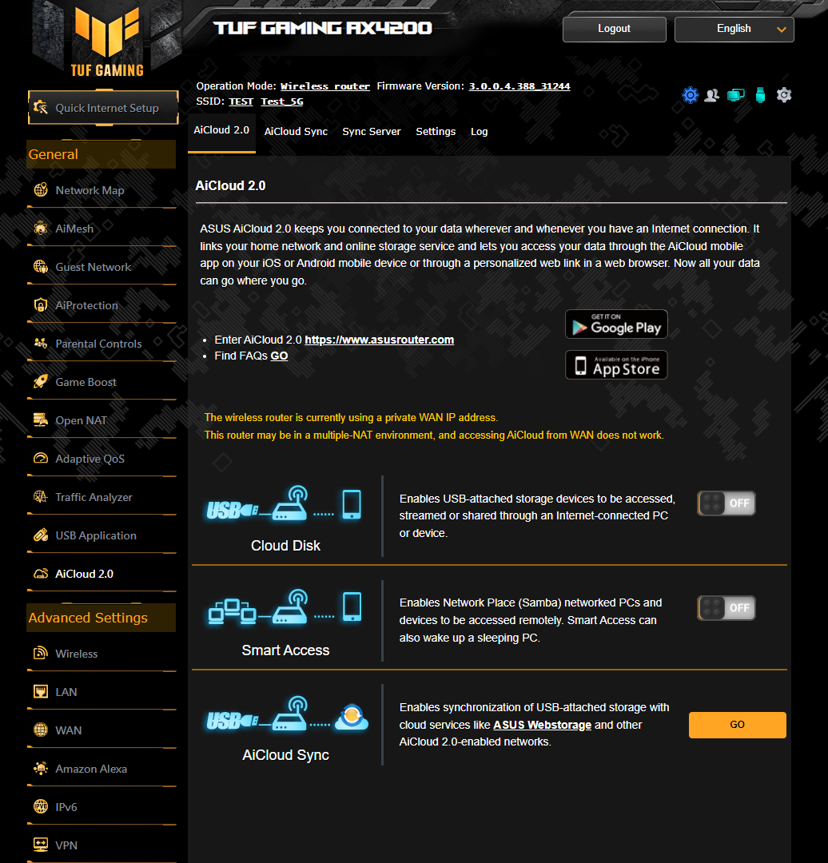Toggle the Smart Access switch on
This screenshot has height=863, width=828.
(726, 607)
